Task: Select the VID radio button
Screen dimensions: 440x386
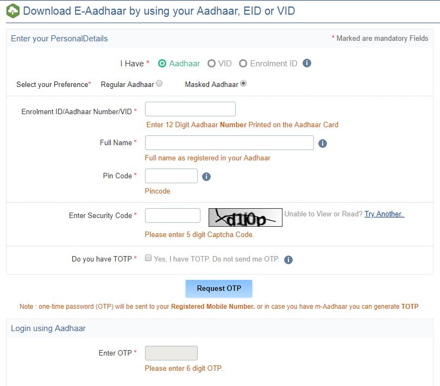Action: [x=211, y=63]
